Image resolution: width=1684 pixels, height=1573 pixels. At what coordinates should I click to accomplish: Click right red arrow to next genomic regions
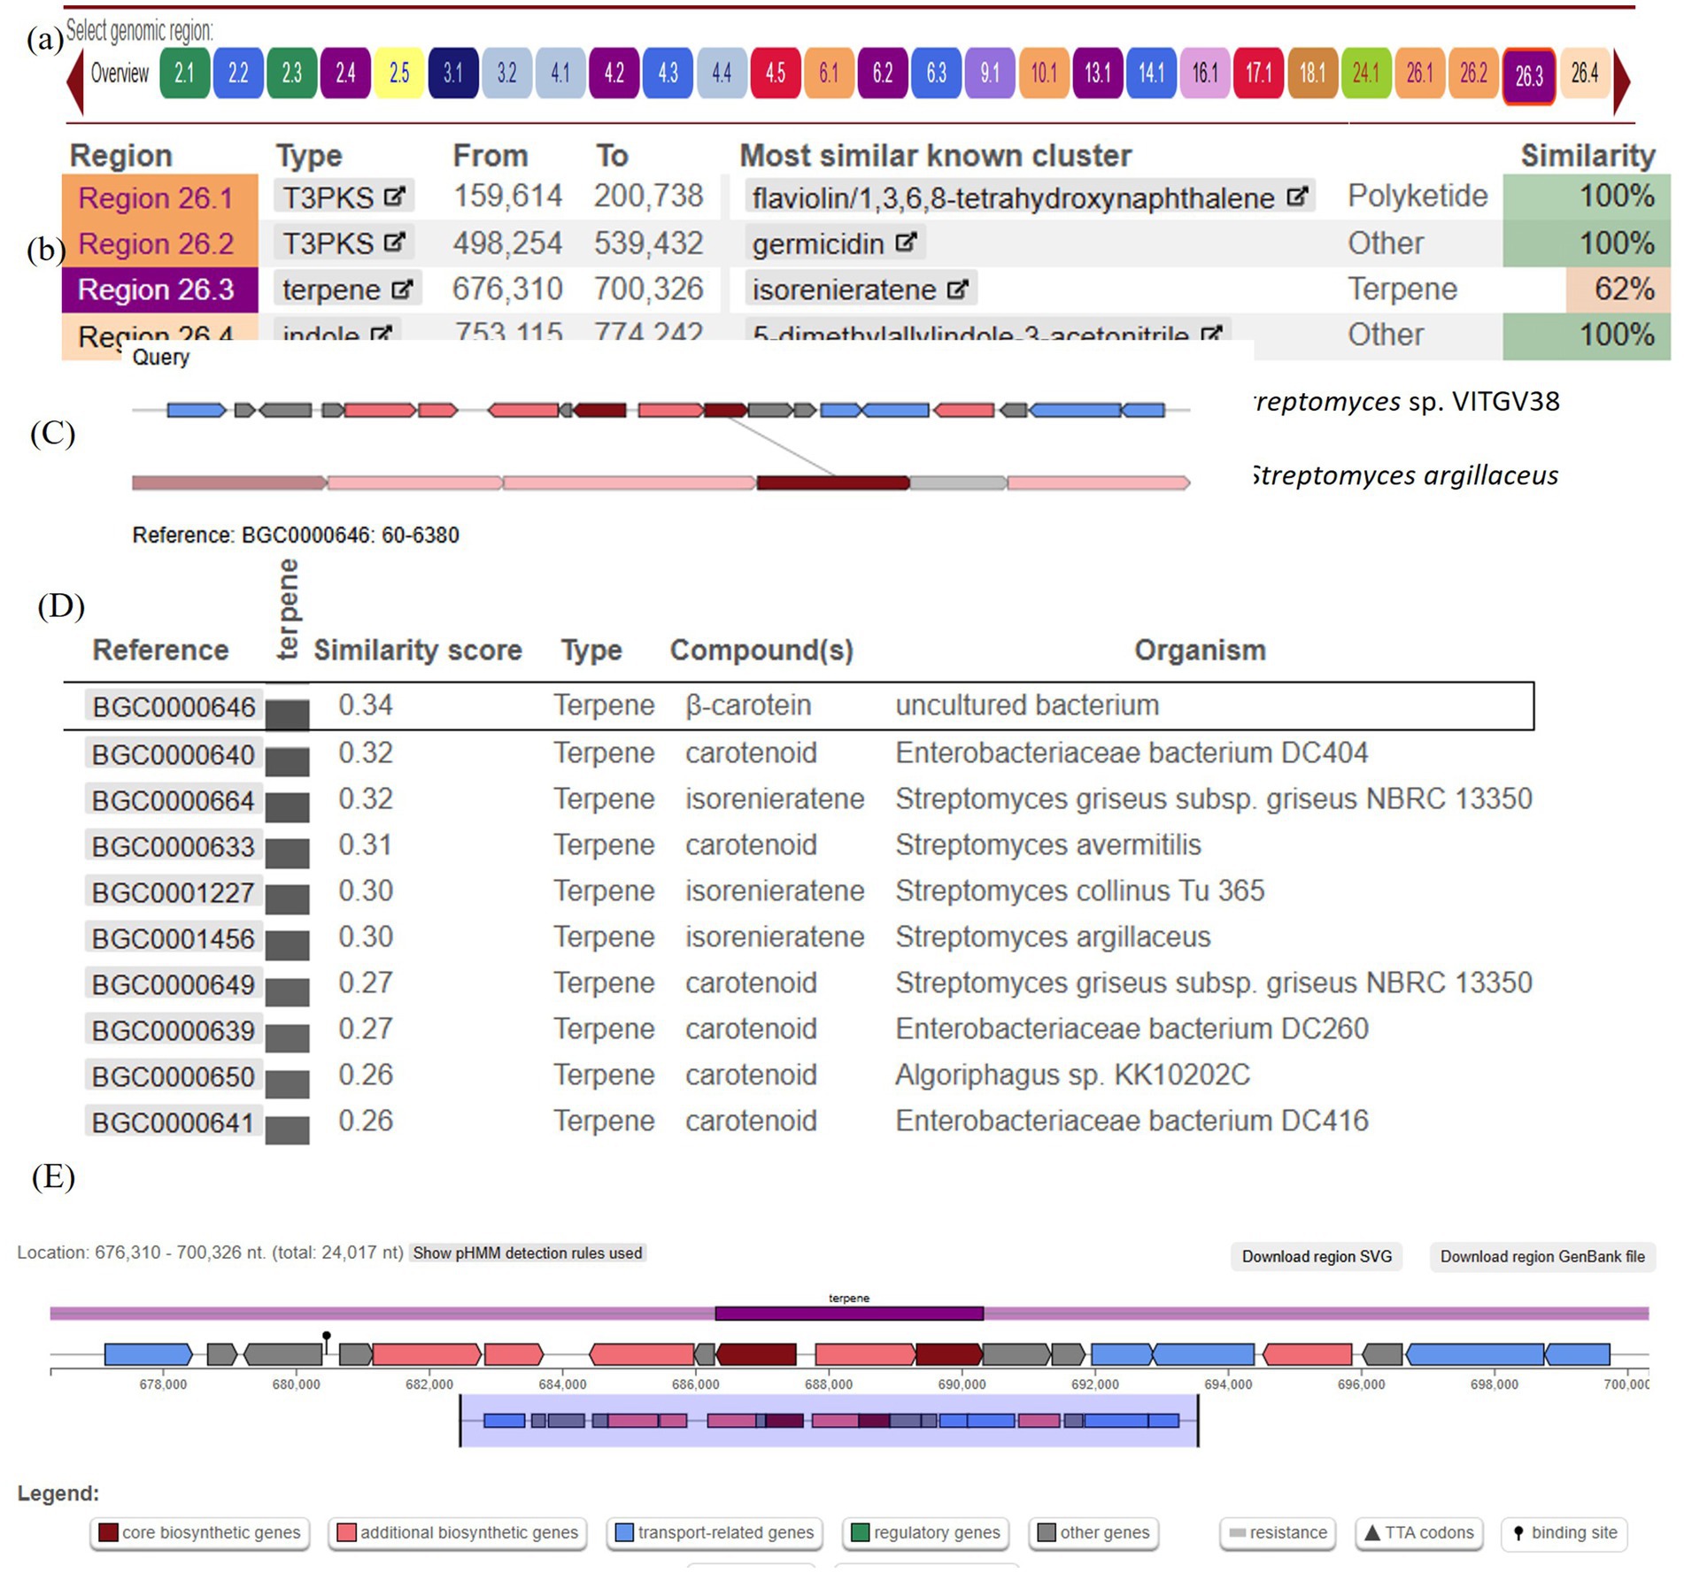[1622, 81]
